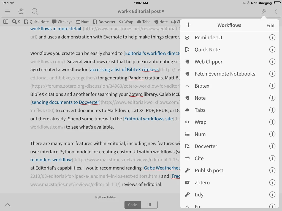Viewport: 282px width, 211px height.
Task: Show info for Publish post workflow
Action: [x=272, y=170]
